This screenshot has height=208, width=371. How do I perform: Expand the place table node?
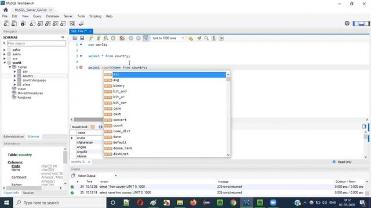pos(15,84)
